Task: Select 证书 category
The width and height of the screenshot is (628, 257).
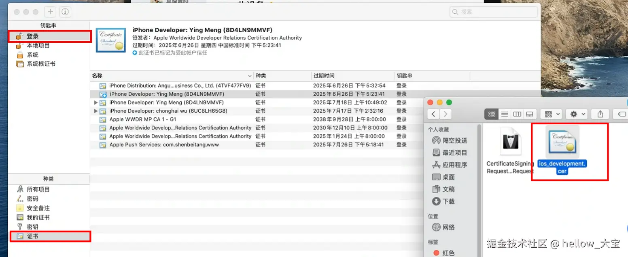Action: pyautogui.click(x=49, y=236)
